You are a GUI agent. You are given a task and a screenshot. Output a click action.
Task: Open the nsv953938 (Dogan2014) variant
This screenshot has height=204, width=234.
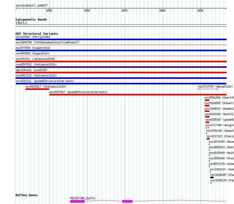click(32, 53)
